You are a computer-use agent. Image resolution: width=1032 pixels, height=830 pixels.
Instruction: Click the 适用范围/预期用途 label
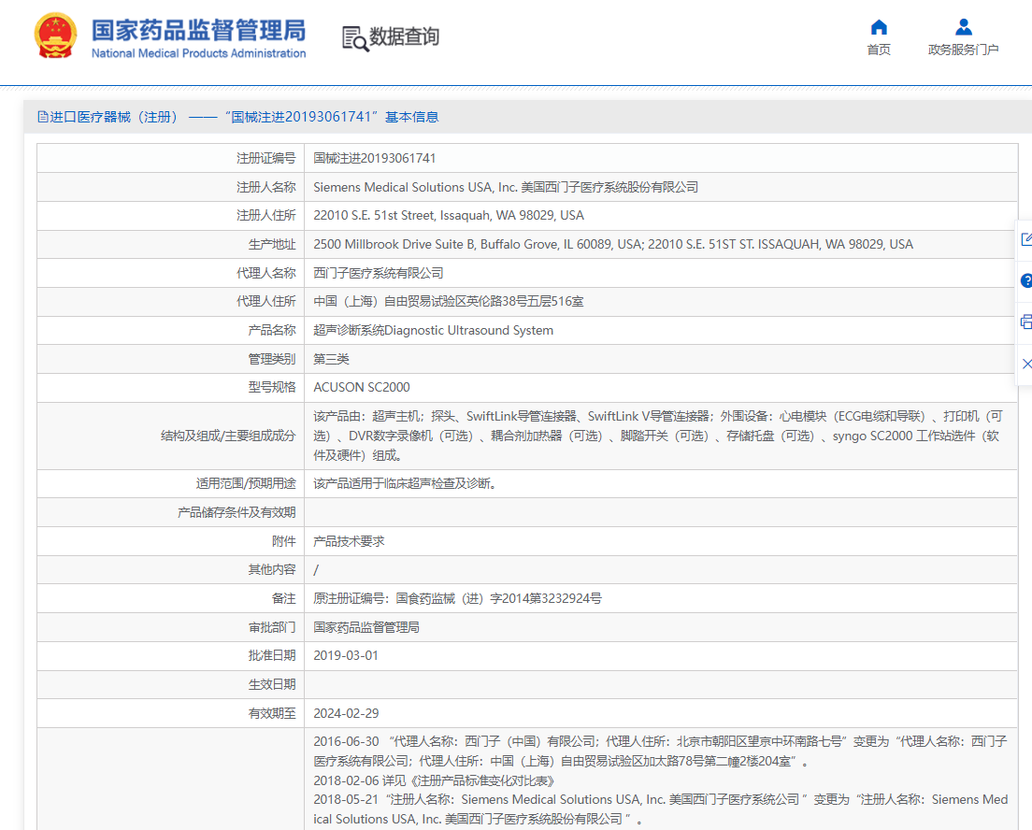246,484
